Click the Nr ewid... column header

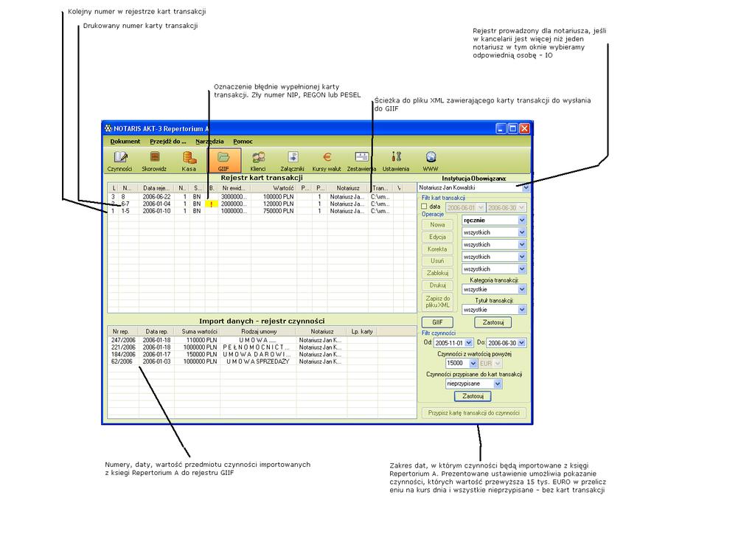point(234,188)
